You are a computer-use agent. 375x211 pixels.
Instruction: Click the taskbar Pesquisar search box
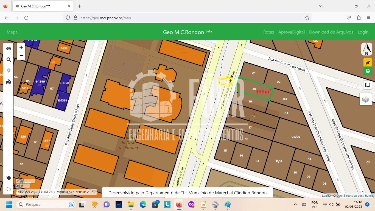point(46,204)
